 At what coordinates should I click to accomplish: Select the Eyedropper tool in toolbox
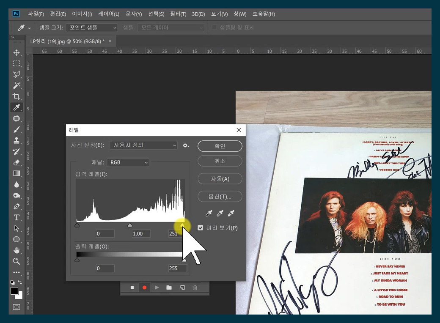(x=16, y=107)
